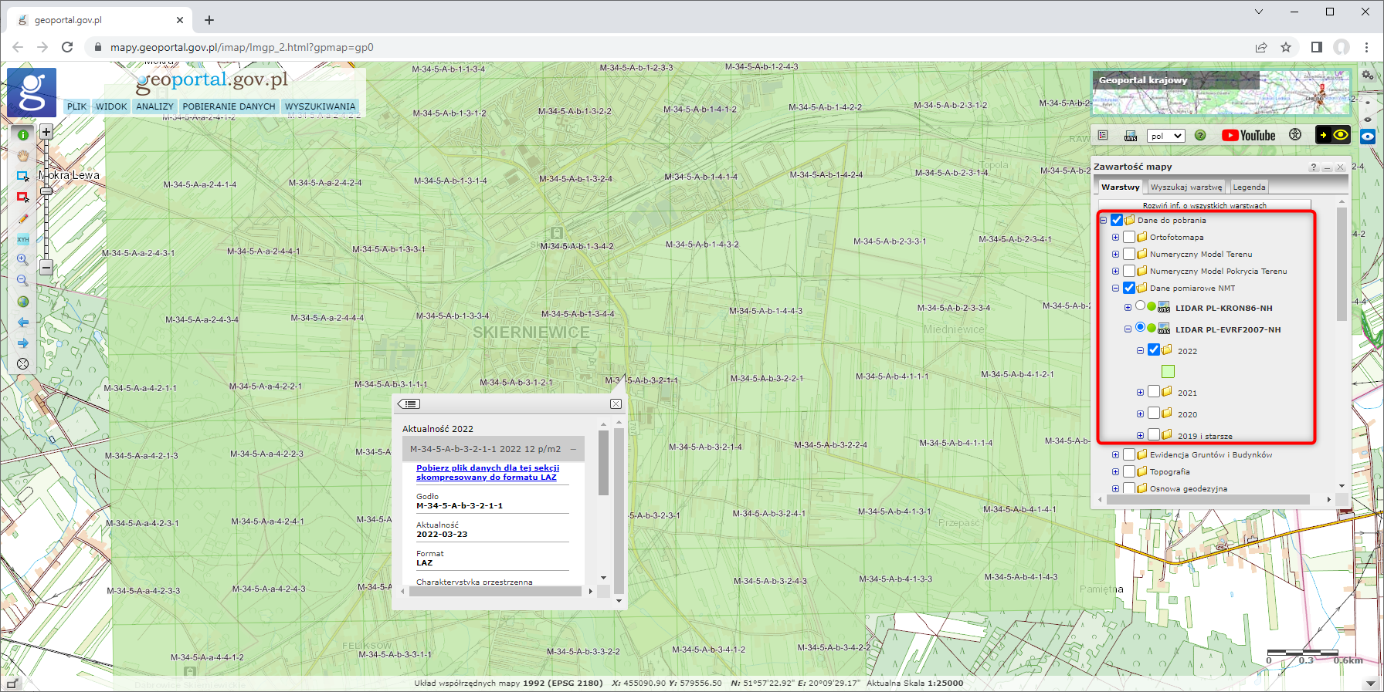
Task: Click the green info identify tool
Action: coord(23,135)
